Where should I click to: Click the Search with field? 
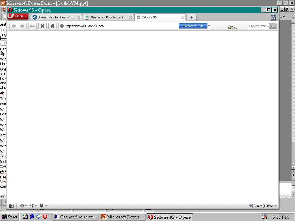pos(259,26)
